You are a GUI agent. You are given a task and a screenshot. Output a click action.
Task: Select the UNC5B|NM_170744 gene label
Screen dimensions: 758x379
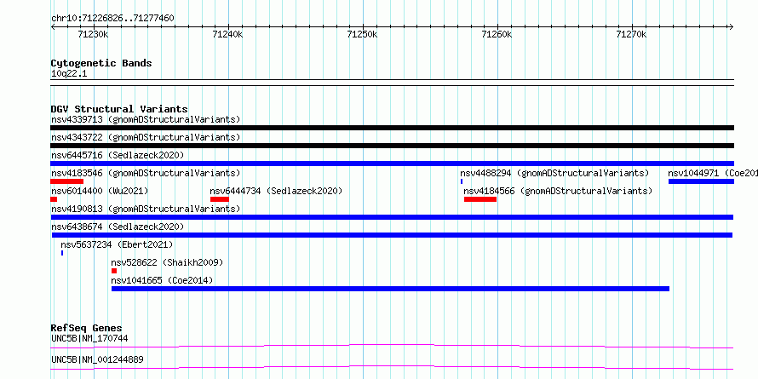click(x=89, y=338)
